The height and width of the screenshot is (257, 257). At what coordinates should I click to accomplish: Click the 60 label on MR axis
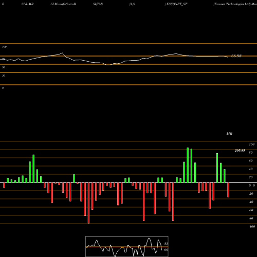tap(251, 161)
